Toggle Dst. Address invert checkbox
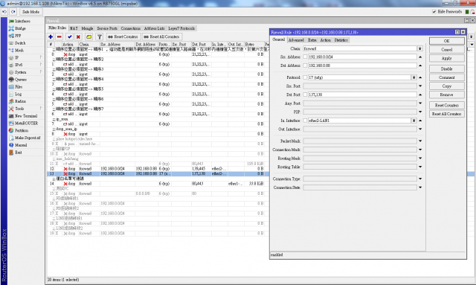476x285 pixels. click(305, 65)
